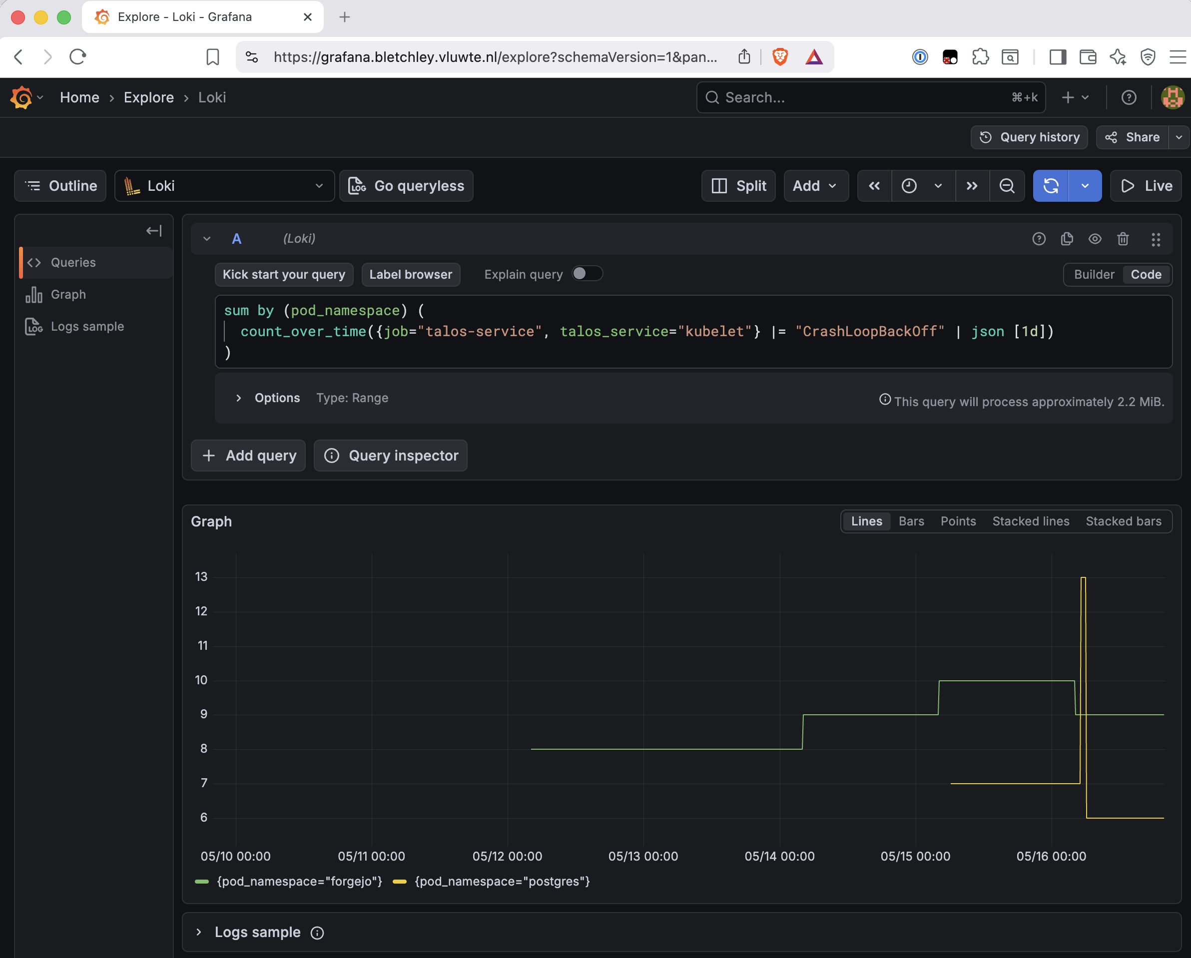The image size is (1191, 958).
Task: Hide query A response with eye icon
Action: point(1095,239)
